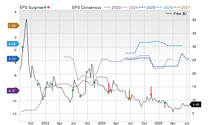The image size is (209, 125).
Task: Click the black 8.46 current price tag
Action: click(x=195, y=104)
